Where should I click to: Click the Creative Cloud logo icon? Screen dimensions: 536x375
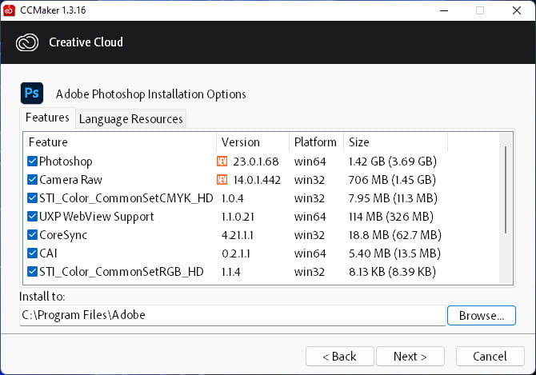pyautogui.click(x=27, y=42)
